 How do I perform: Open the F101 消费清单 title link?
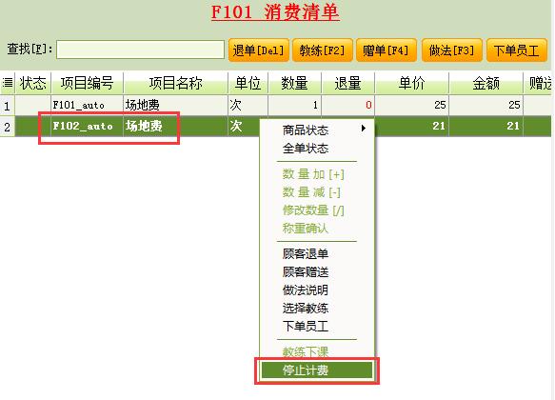pos(275,12)
